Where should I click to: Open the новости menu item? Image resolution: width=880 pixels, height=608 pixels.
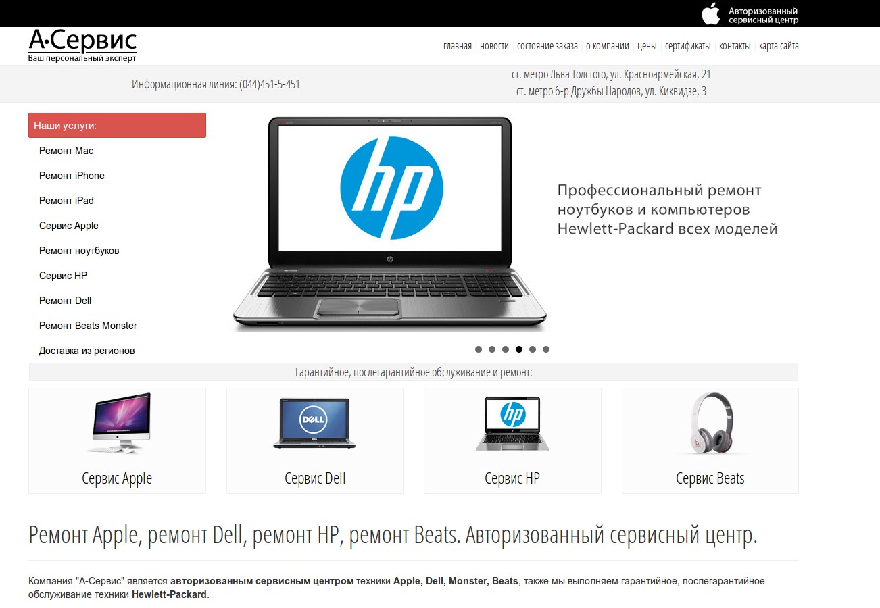[494, 46]
